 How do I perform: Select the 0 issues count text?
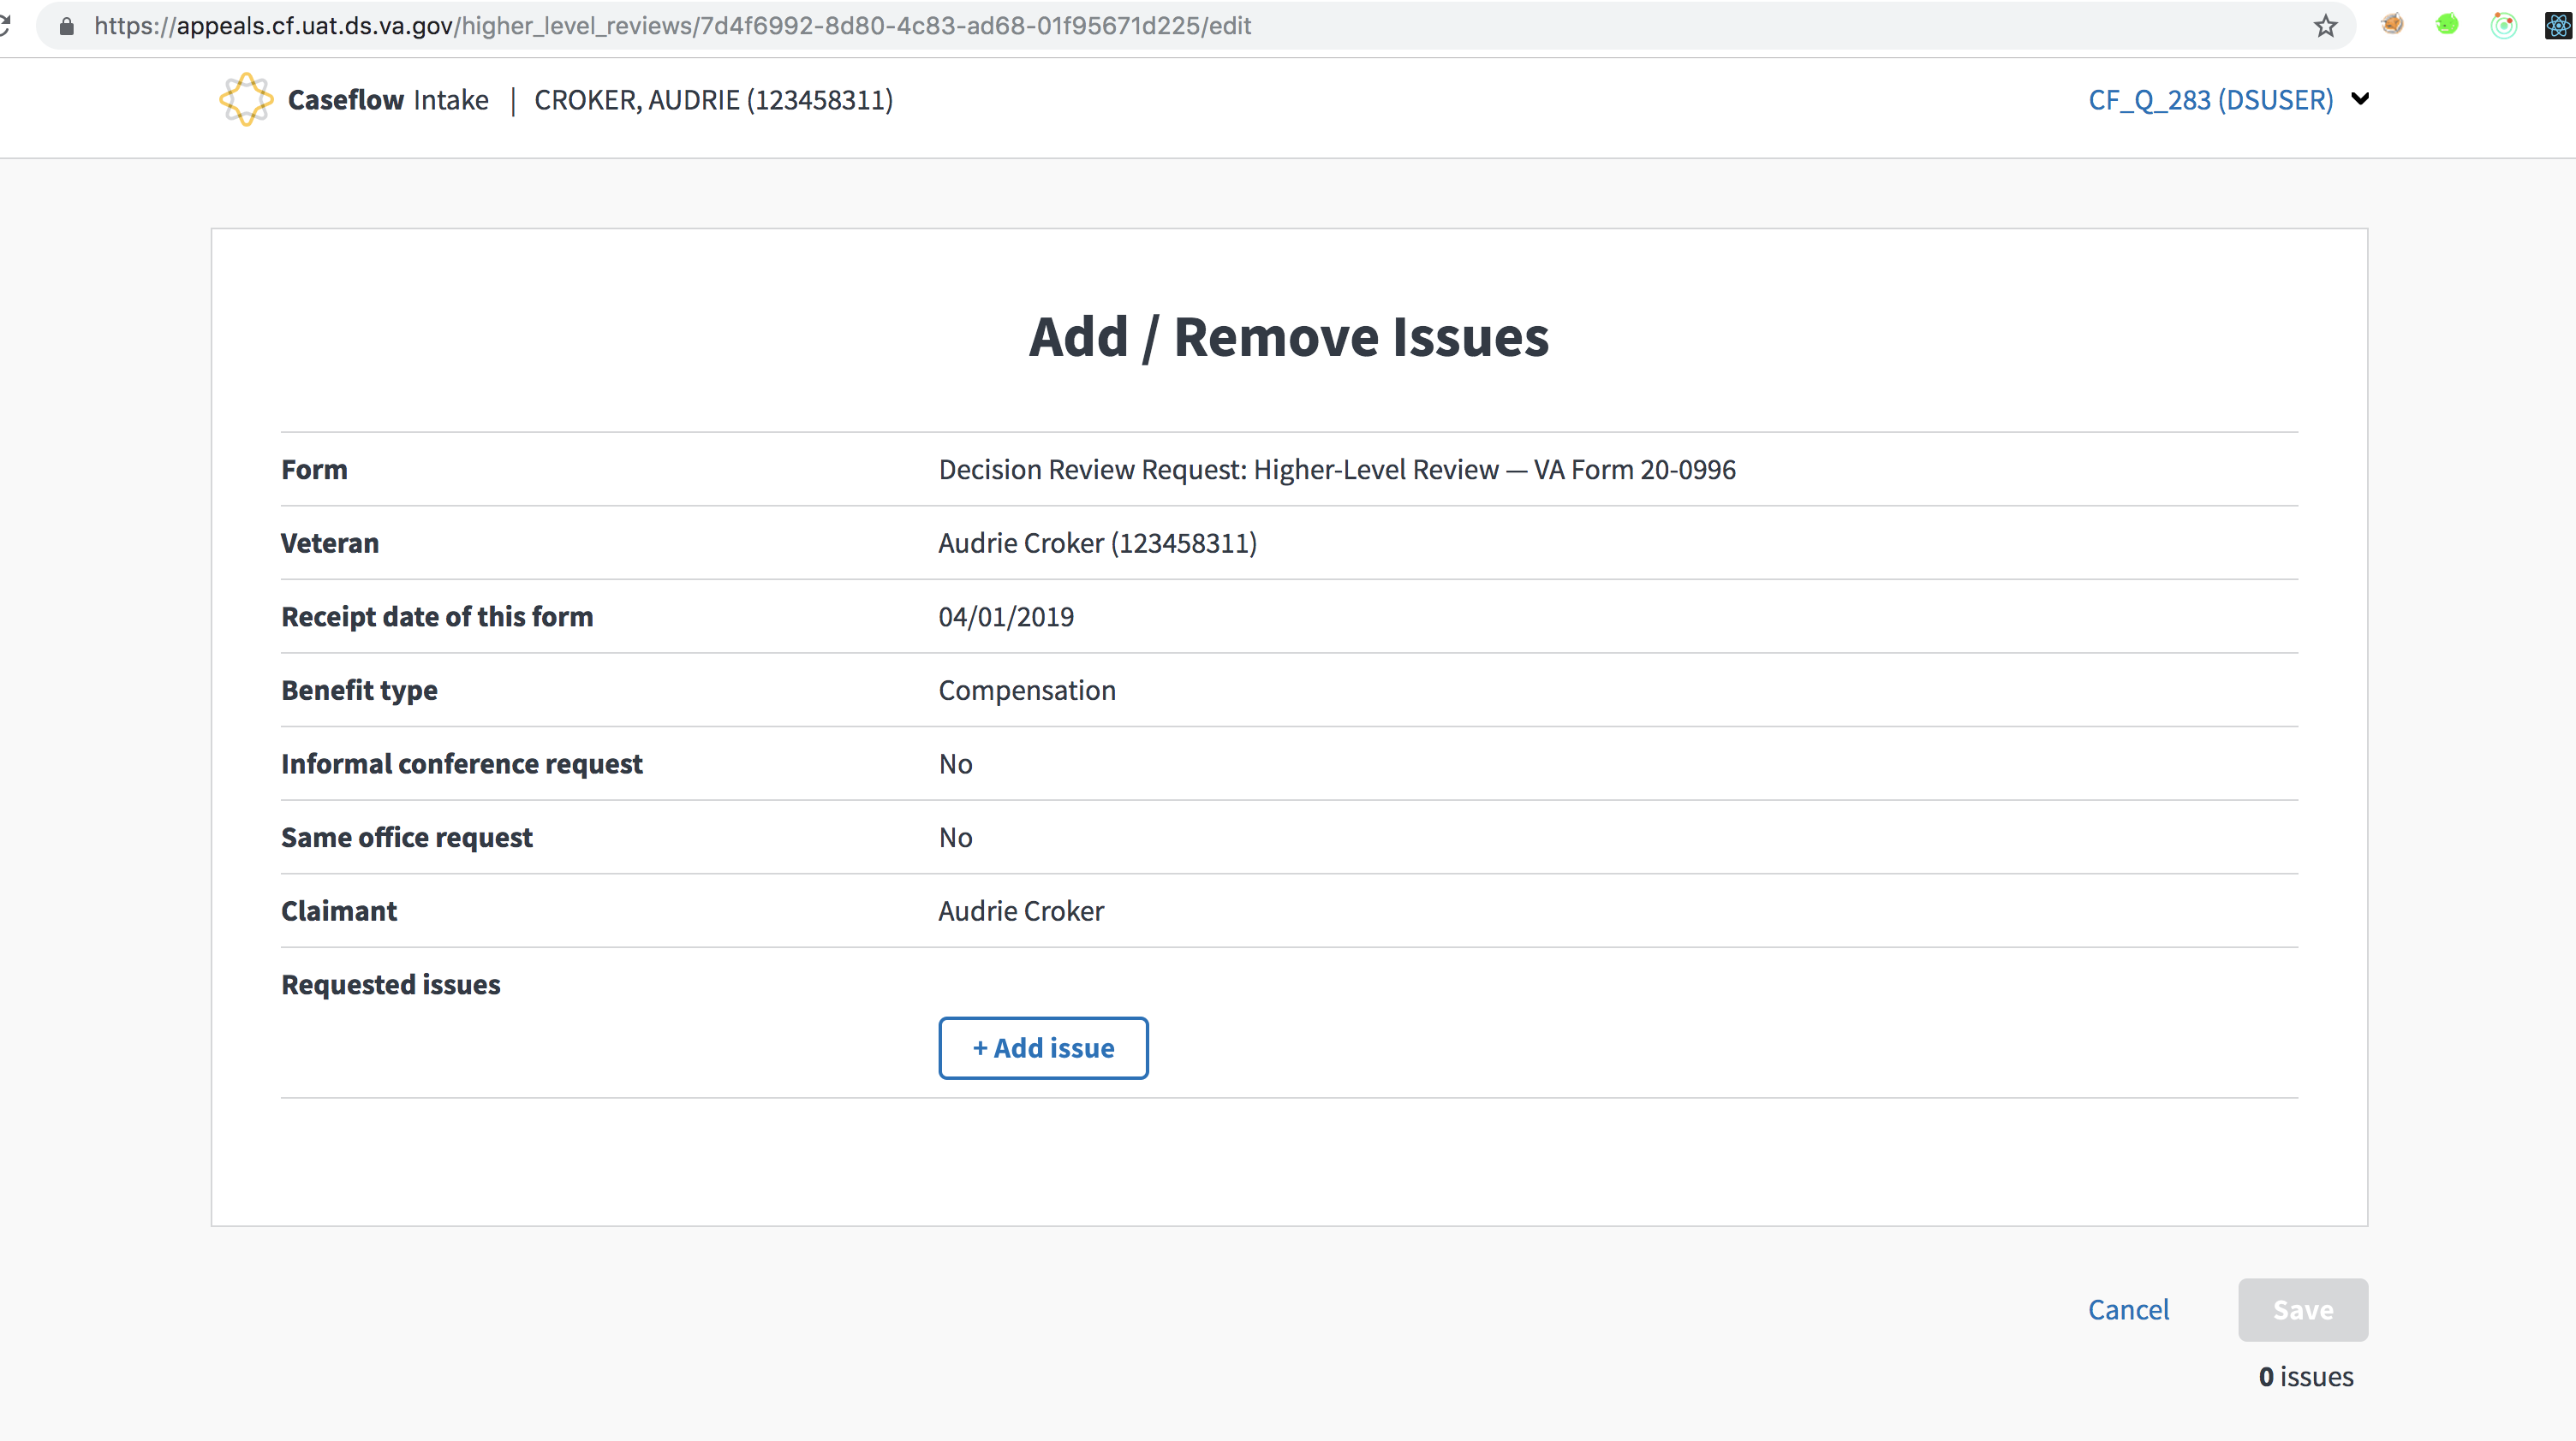click(x=2306, y=1377)
